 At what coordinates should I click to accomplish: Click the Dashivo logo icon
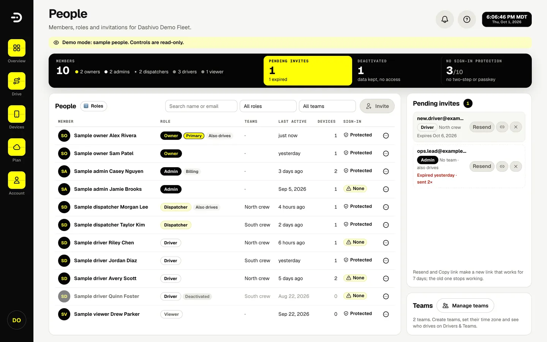[16, 17]
